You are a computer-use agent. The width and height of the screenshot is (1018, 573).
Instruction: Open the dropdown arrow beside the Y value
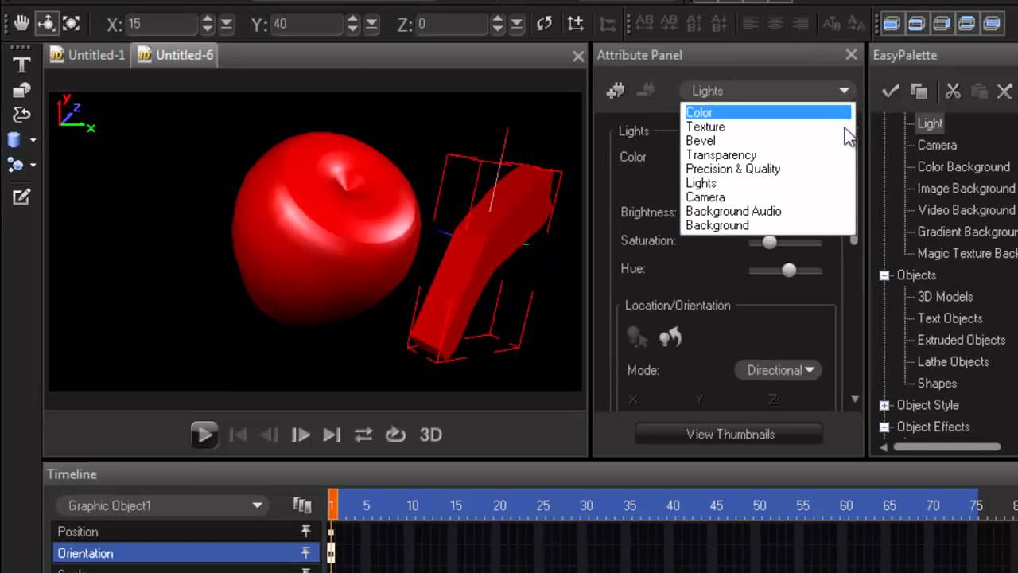(x=371, y=25)
